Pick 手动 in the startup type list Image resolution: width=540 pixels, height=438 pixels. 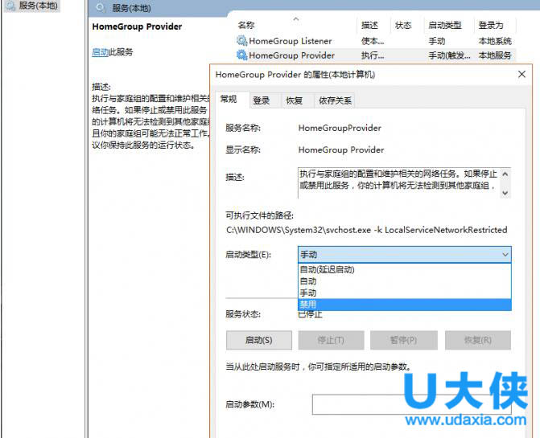point(308,293)
